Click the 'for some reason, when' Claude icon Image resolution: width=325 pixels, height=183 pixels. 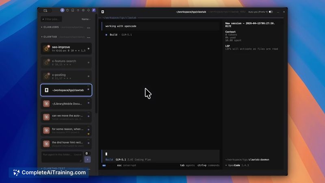pyautogui.click(x=46, y=130)
